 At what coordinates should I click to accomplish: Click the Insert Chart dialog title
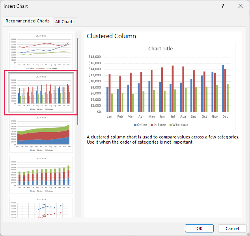pyautogui.click(x=16, y=6)
